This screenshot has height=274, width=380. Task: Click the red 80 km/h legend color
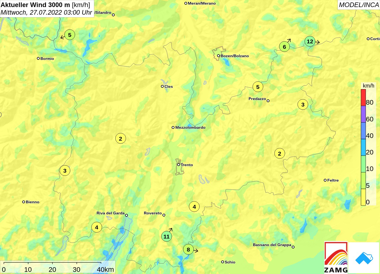click(x=363, y=98)
